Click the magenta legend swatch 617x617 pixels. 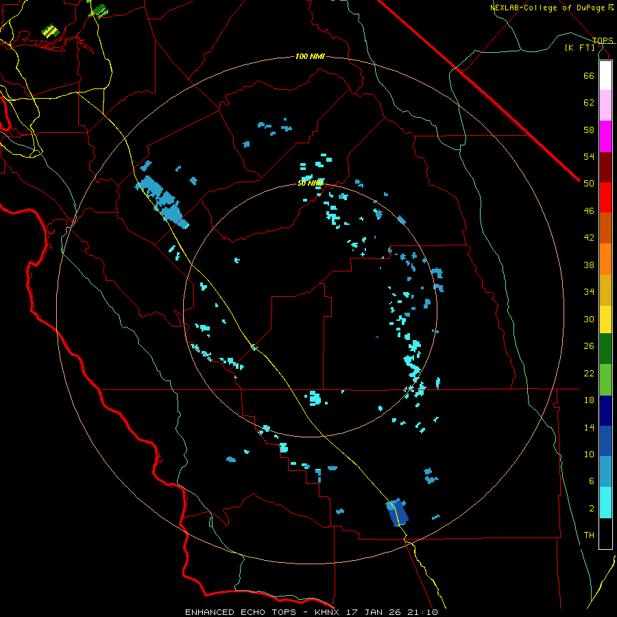tap(605, 136)
